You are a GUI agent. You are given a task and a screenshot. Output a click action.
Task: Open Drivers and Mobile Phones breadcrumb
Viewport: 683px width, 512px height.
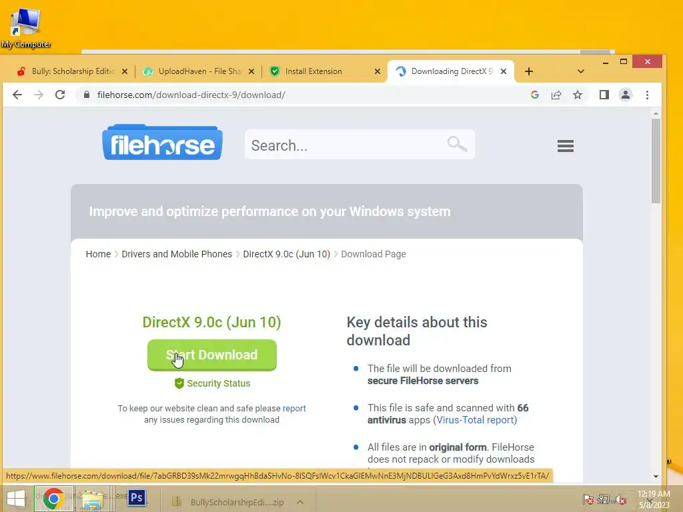pyautogui.click(x=176, y=254)
